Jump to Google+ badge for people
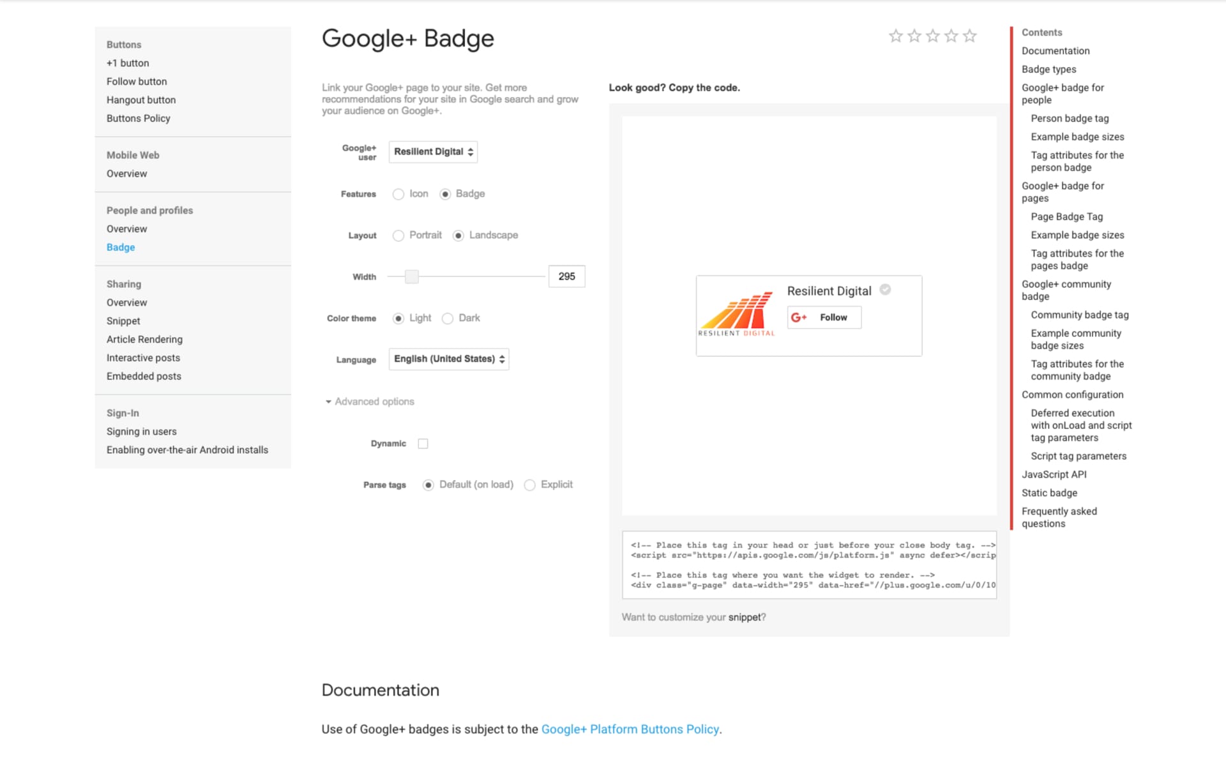Viewport: 1226px width, 766px height. pyautogui.click(x=1063, y=94)
